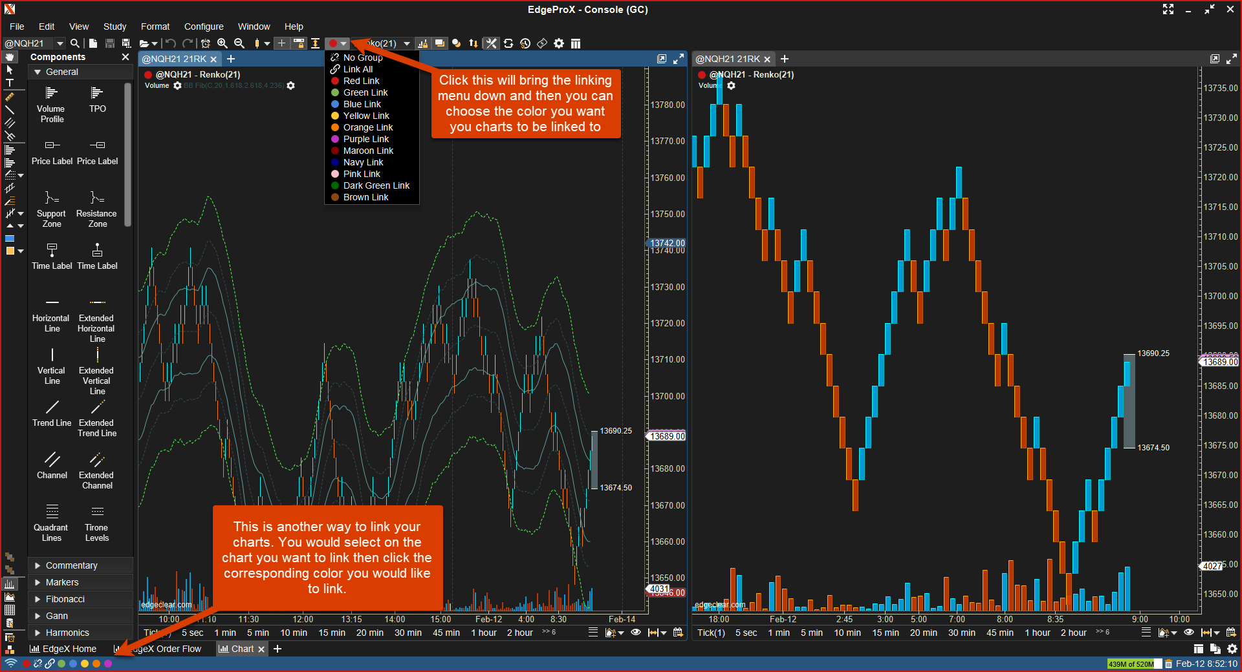Choose the Vertical Line tool
The image size is (1242, 672).
(52, 366)
